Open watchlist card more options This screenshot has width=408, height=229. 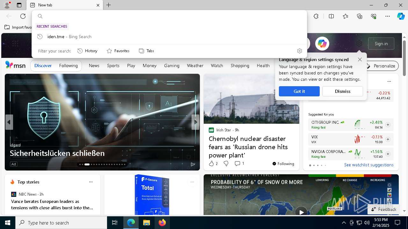(389, 81)
